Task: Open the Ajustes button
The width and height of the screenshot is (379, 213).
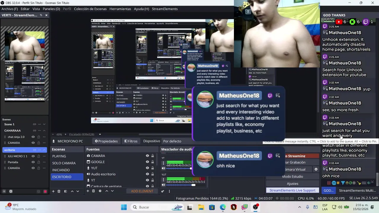Action: [x=293, y=184]
